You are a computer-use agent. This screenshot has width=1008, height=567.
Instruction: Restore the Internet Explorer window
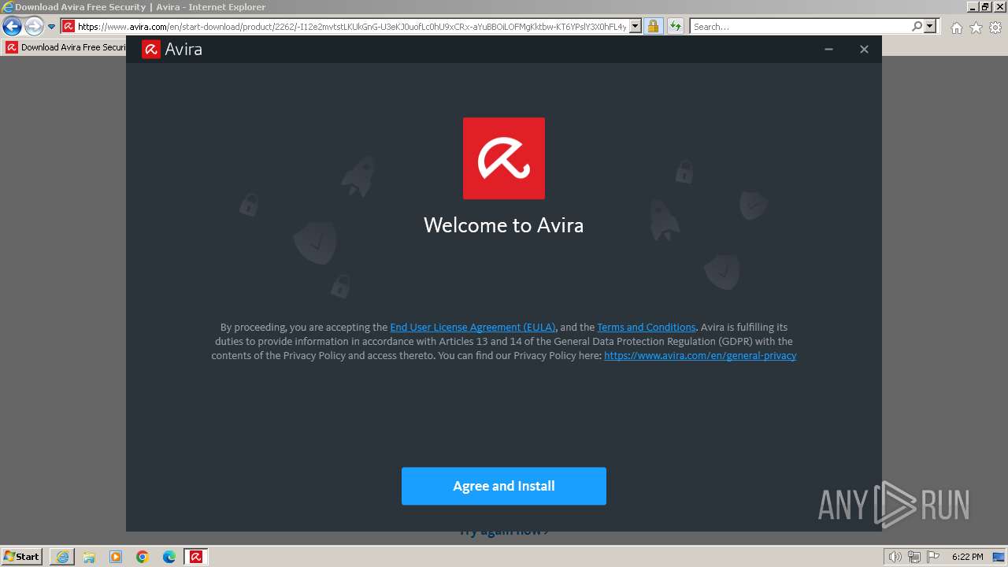point(985,6)
